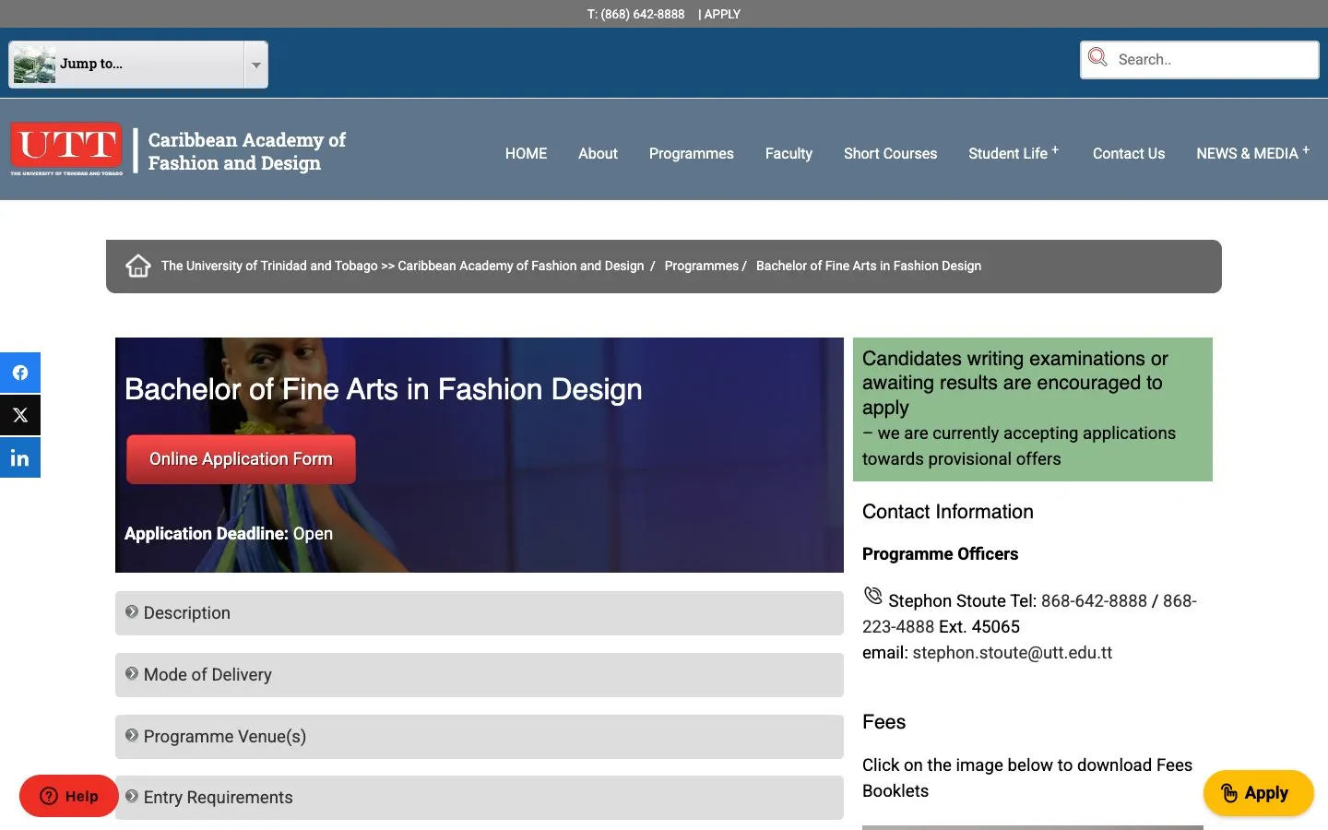Viewport: 1328px width, 830px height.
Task: Share page on LinkedIn
Action: tap(20, 457)
